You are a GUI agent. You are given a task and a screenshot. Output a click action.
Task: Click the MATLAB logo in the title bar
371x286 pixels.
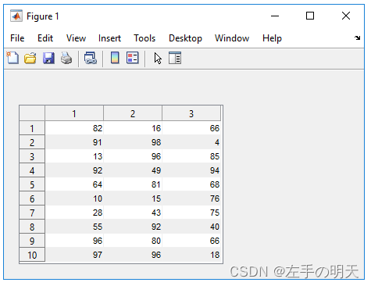(16, 16)
